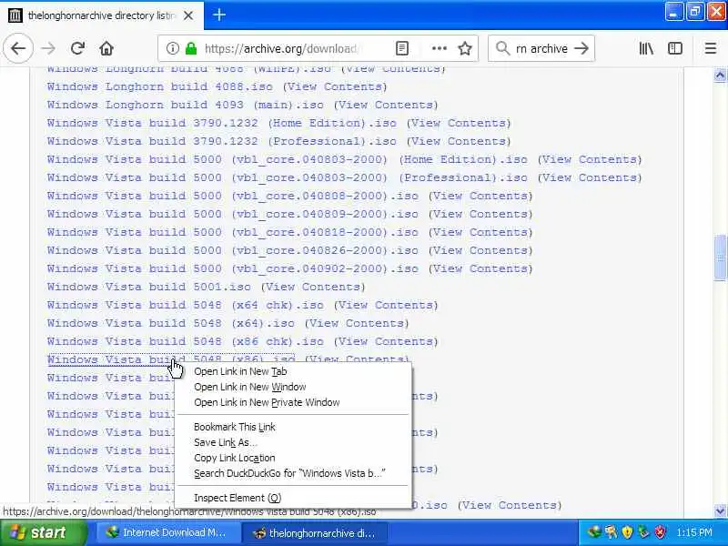728x546 pixels.
Task: Bookmark this page with the star icon
Action: [x=465, y=48]
